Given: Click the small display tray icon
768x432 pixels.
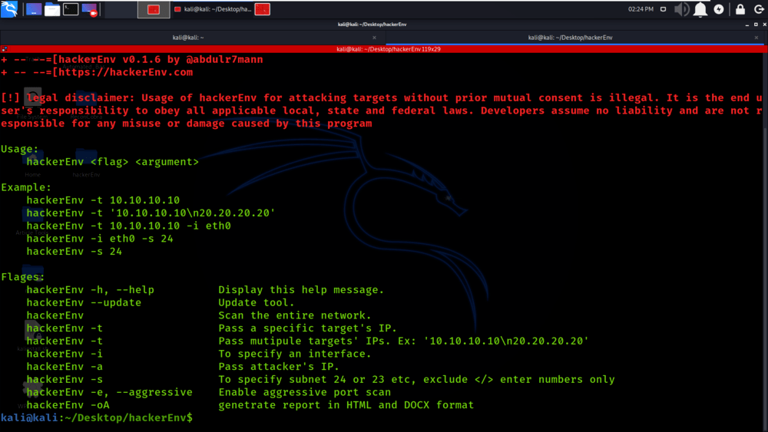Looking at the screenshot, I should point(664,9).
